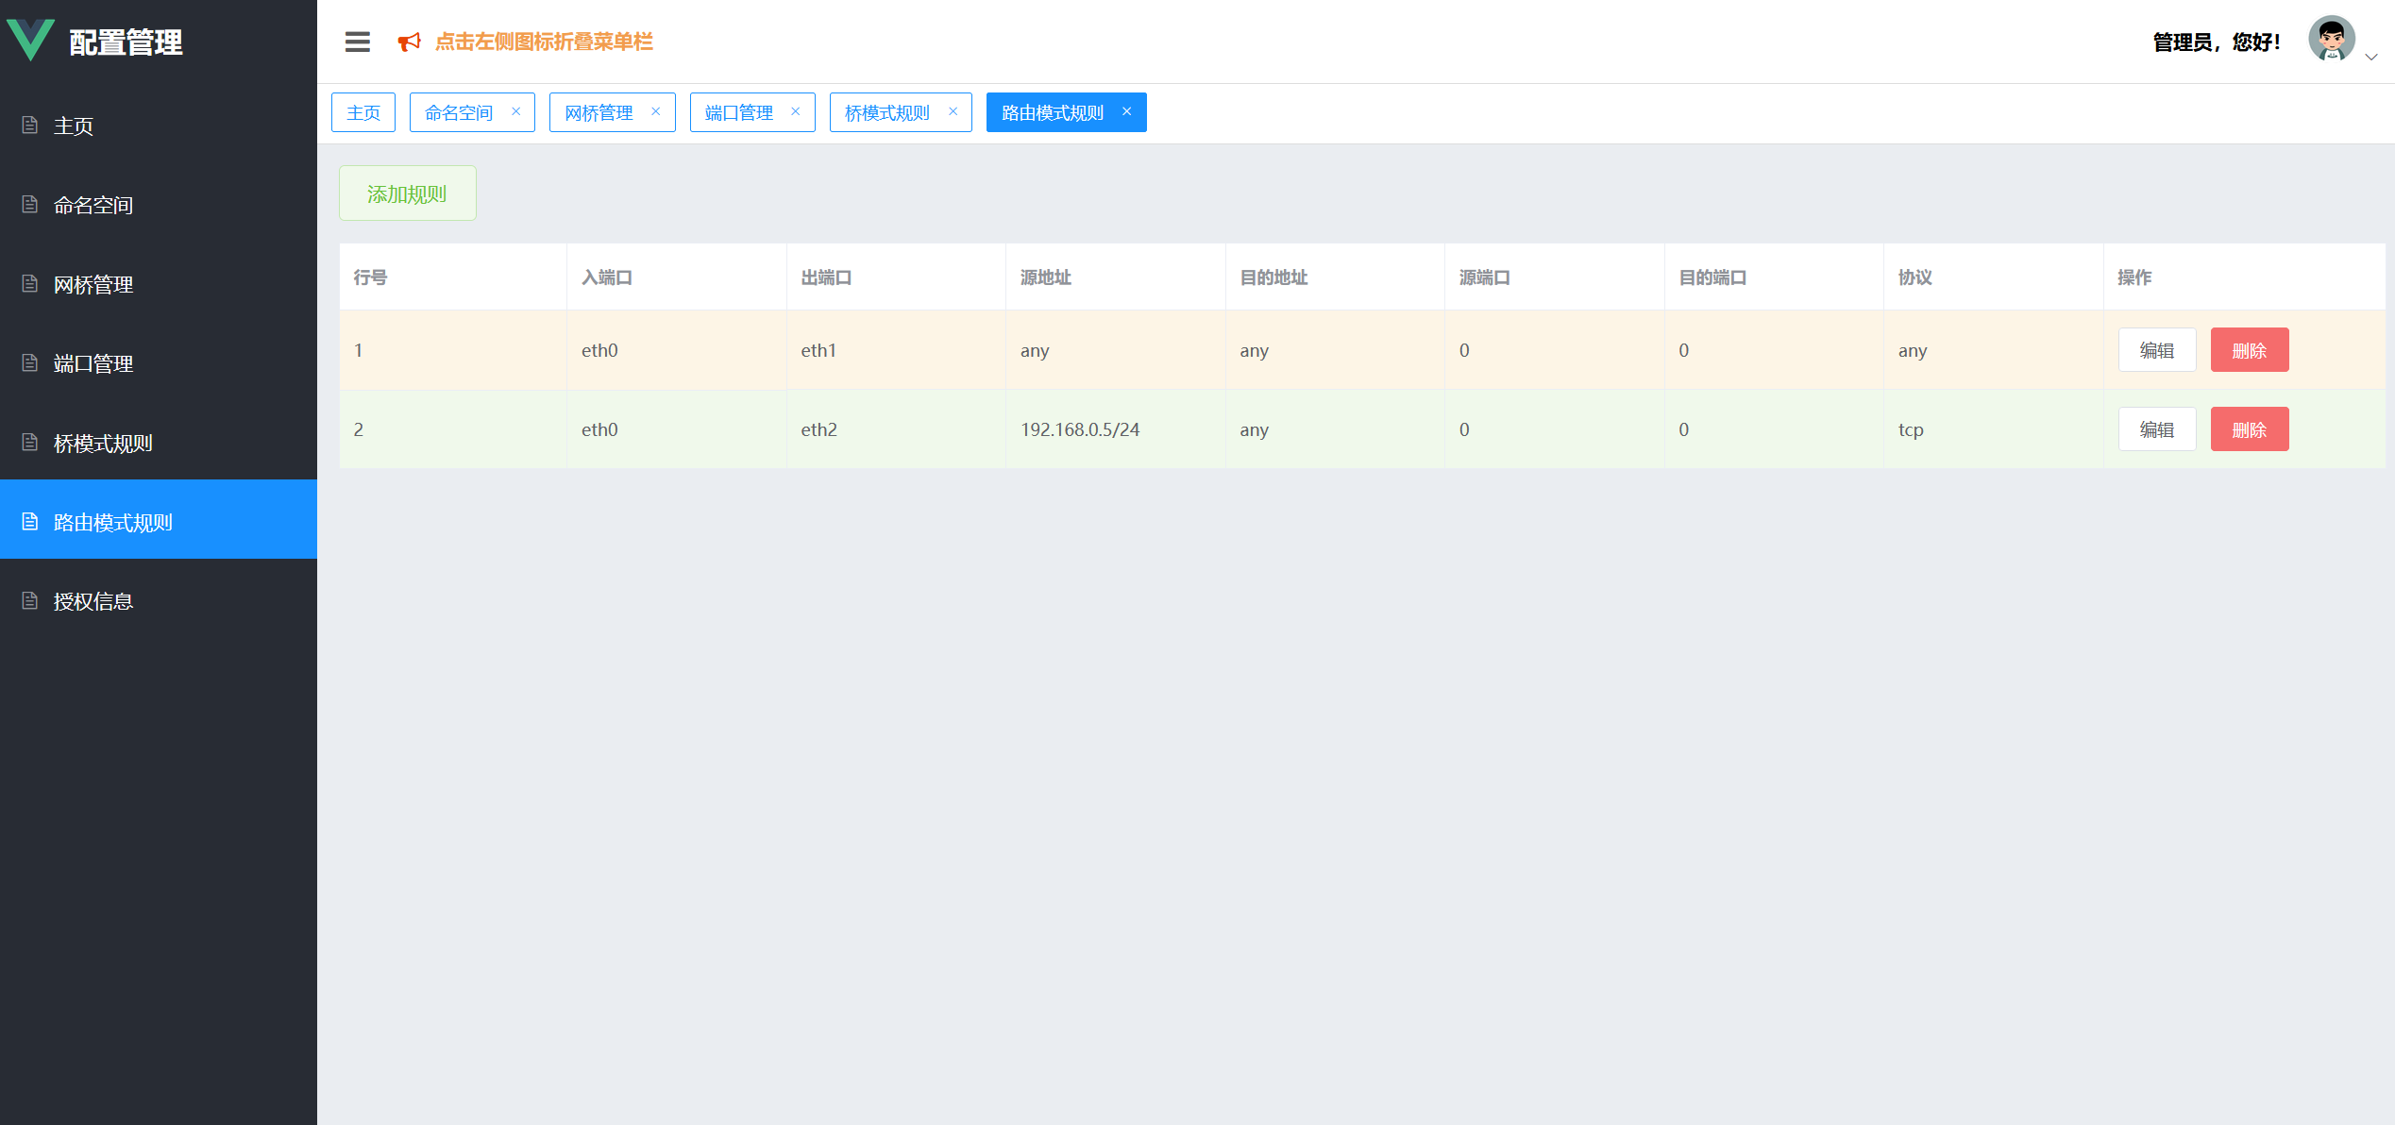Screen dimensions: 2395x1125
Task: Close the 桥模式规则 tab
Action: [x=953, y=111]
